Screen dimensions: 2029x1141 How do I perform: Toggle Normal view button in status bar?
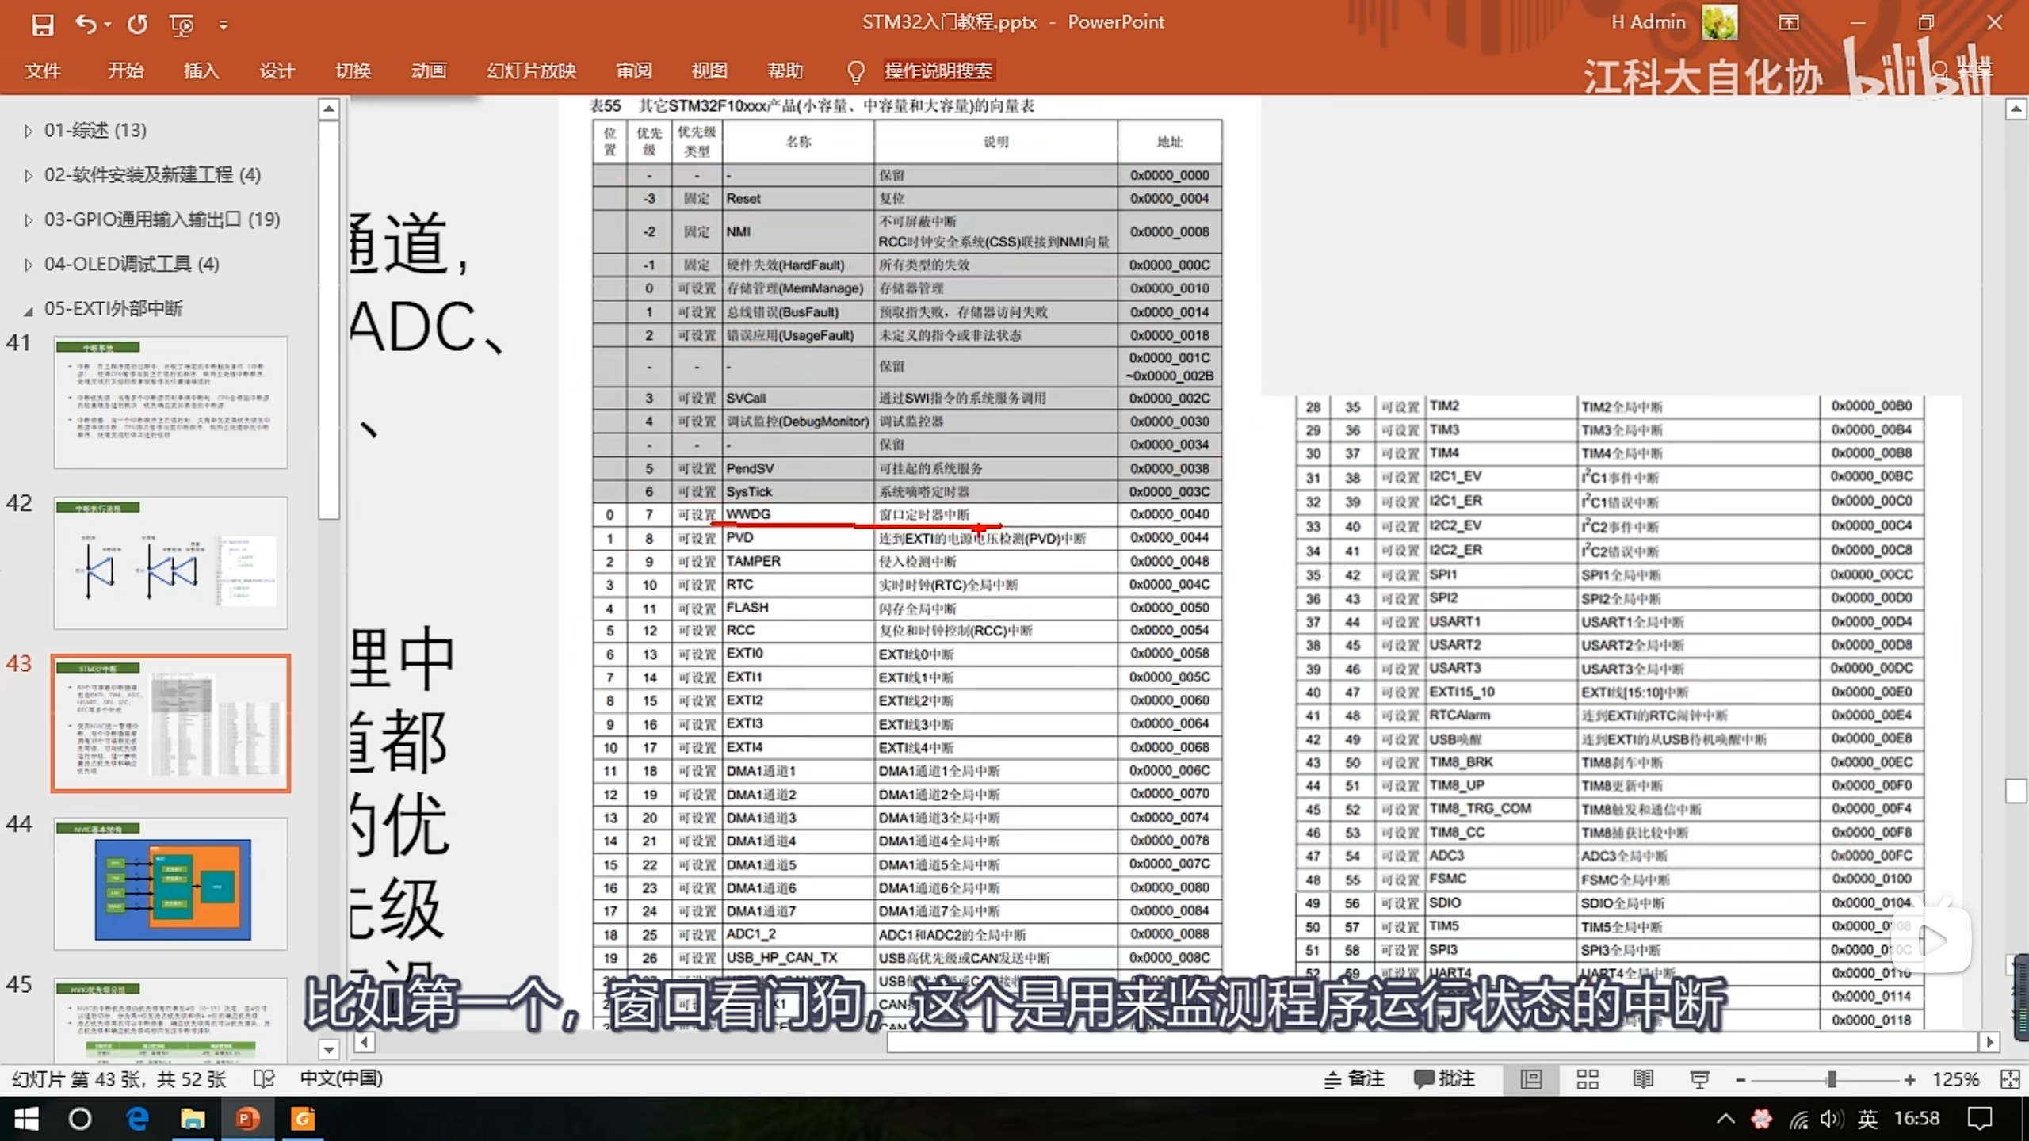(x=1531, y=1078)
